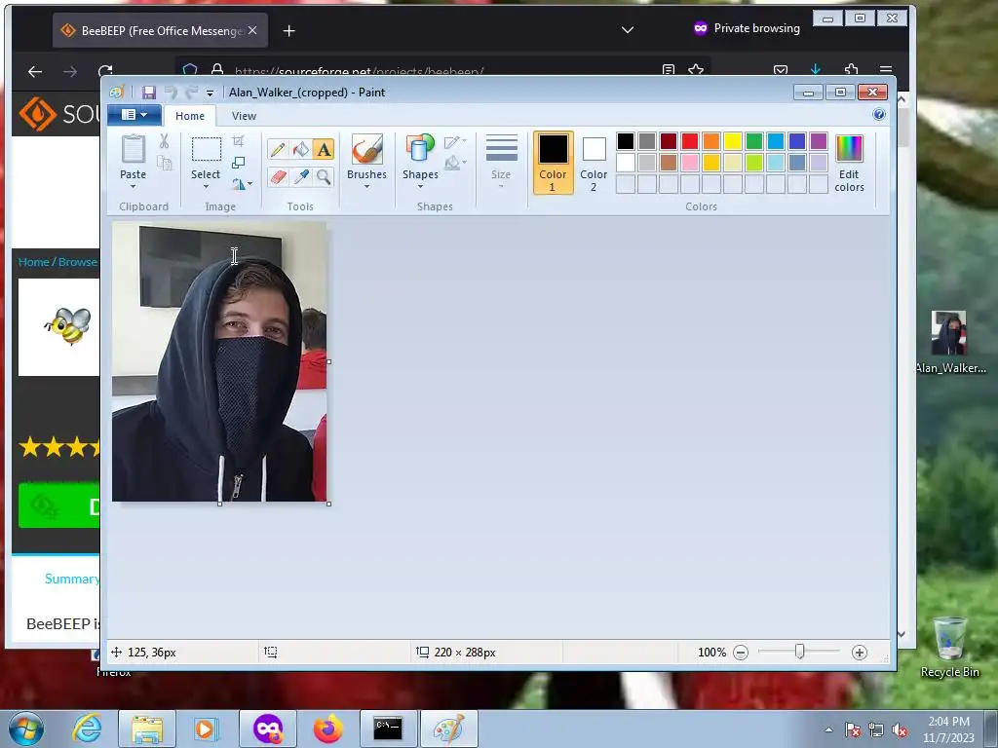Screen dimensions: 998x748
Task: Pick the red color swatch
Action: click(689, 141)
